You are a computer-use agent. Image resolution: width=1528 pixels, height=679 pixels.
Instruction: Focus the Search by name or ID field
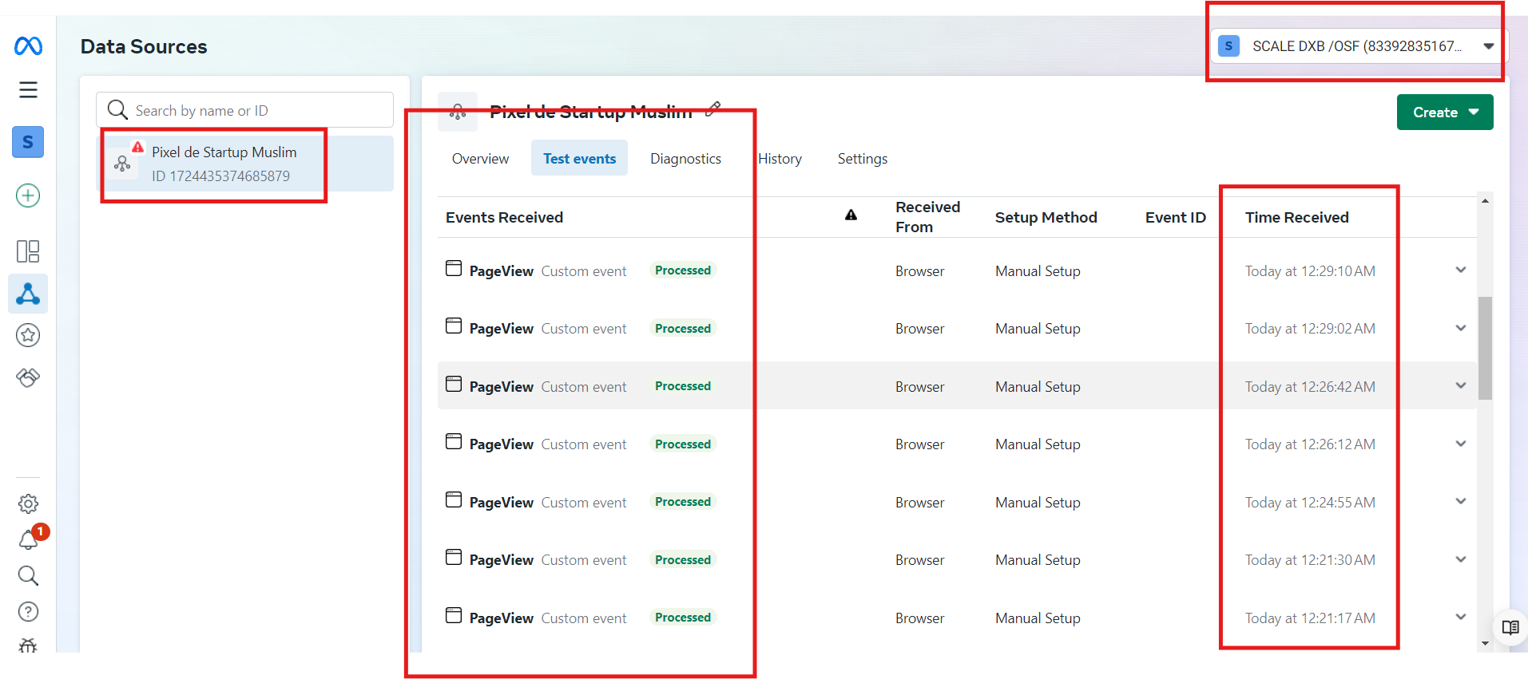(x=245, y=110)
